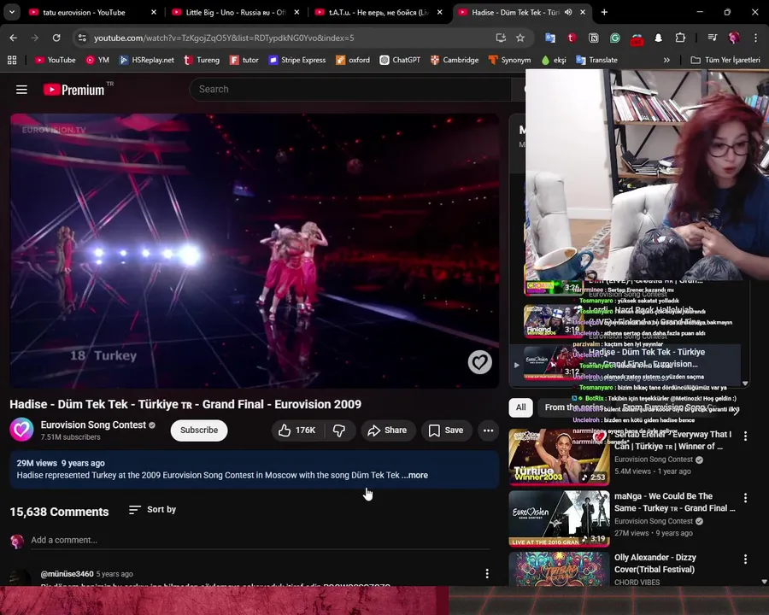Open Chrome three-dot menu
Viewport: 769px width, 615px height.
(x=756, y=38)
